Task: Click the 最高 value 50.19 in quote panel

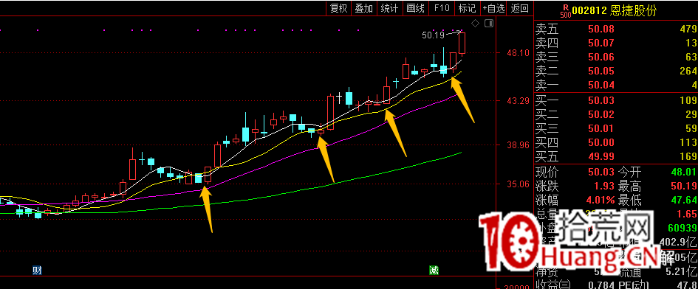Action: (x=684, y=186)
